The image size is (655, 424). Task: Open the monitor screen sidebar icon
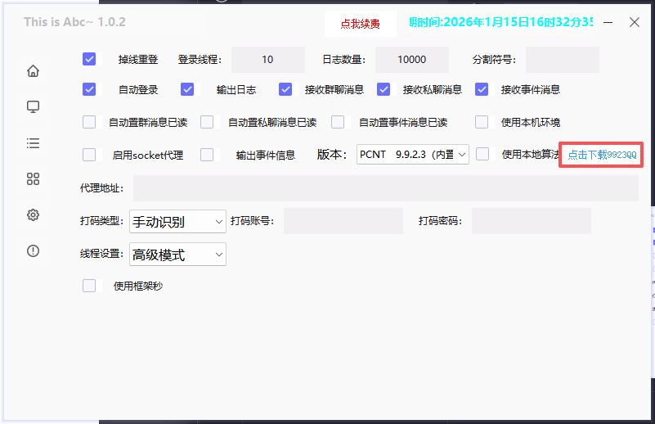coord(33,107)
